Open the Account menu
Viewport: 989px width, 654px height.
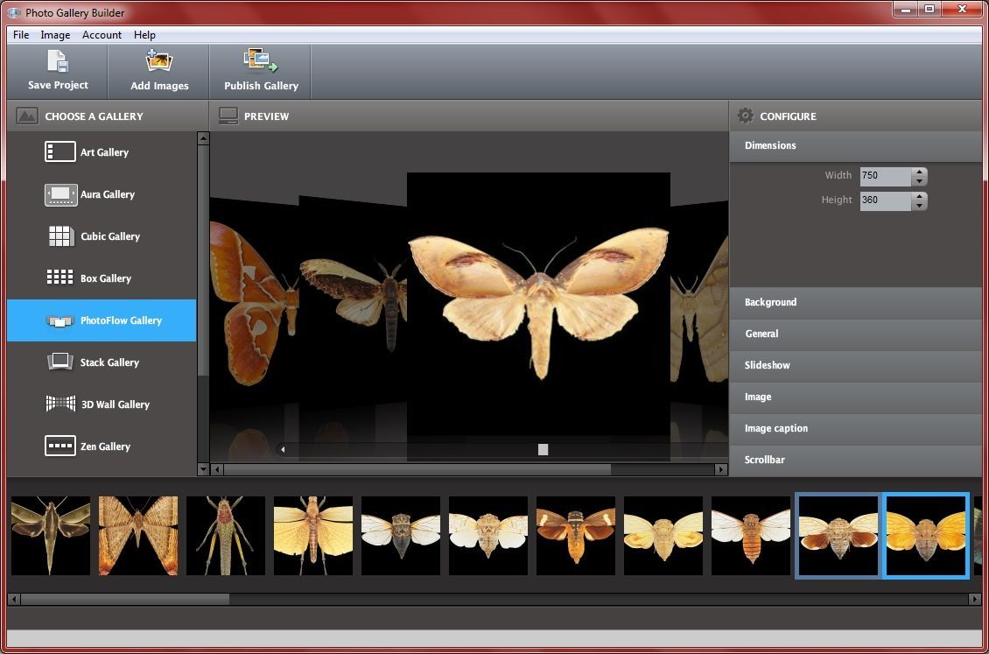pos(102,35)
